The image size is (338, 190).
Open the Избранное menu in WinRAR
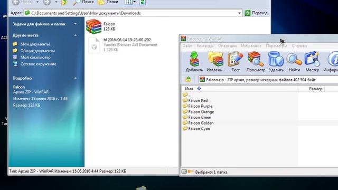click(251, 46)
